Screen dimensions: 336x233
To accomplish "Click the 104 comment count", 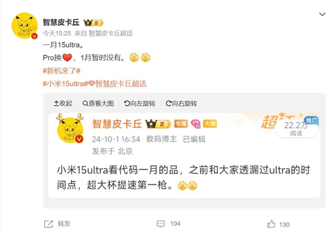I will tap(175, 224).
